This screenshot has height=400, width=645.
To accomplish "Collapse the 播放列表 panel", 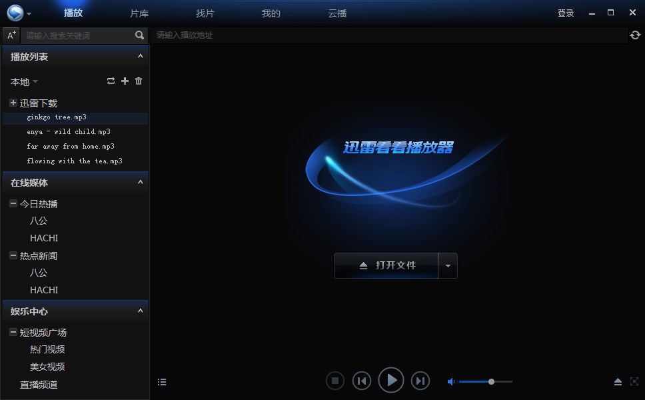I will coord(141,56).
